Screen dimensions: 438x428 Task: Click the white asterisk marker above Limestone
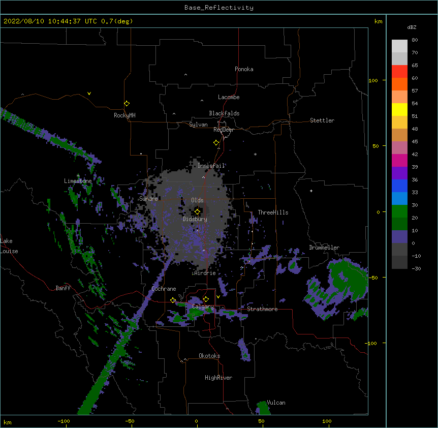tap(78, 176)
